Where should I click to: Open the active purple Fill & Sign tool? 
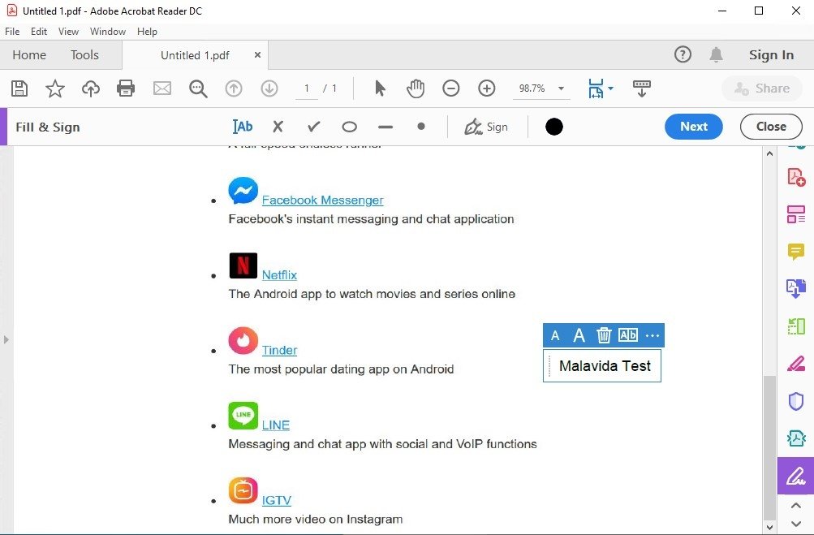click(x=795, y=476)
